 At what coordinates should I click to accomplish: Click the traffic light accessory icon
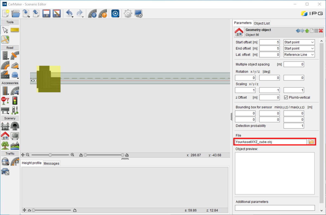point(15,101)
